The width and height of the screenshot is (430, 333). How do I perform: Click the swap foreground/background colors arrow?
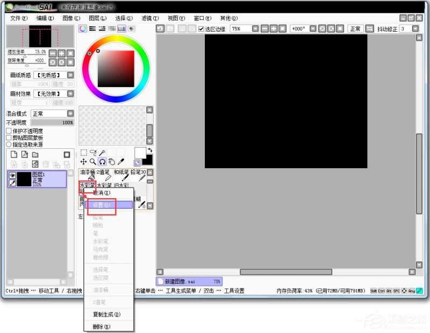(149, 150)
